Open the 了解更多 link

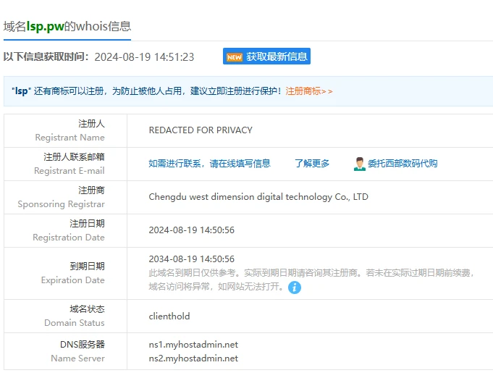point(312,164)
